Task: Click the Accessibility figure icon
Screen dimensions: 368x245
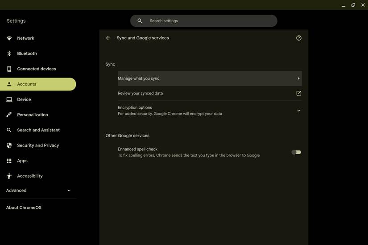Action: pos(9,176)
